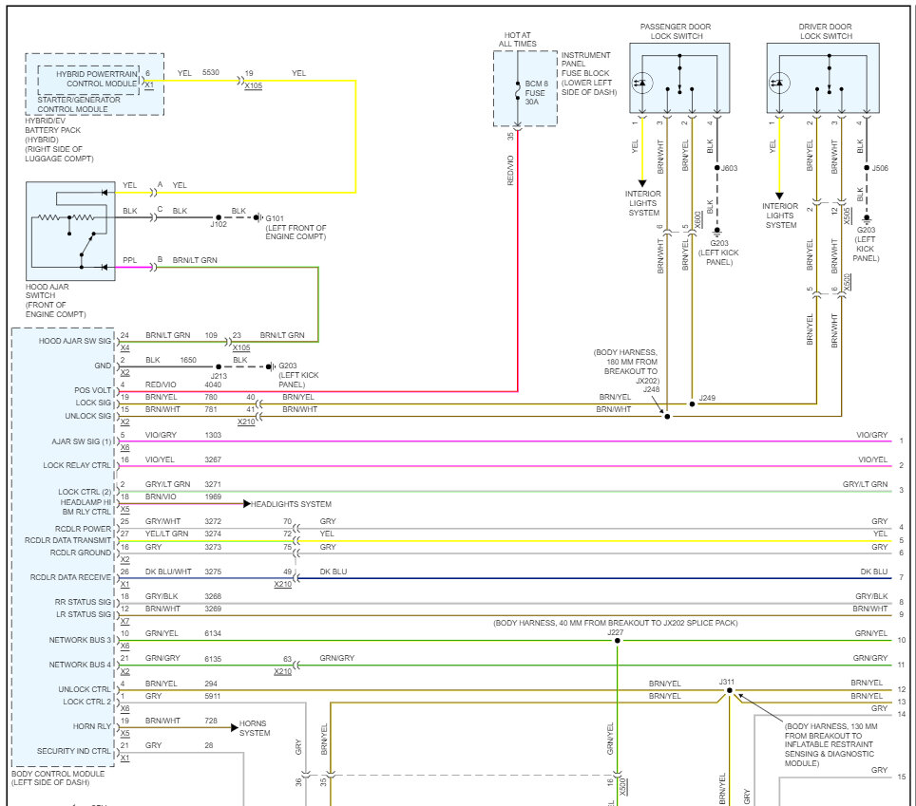Click circuit number 6134 on GRN/YEL wire
This screenshot has height=806, width=916.
pos(213,634)
